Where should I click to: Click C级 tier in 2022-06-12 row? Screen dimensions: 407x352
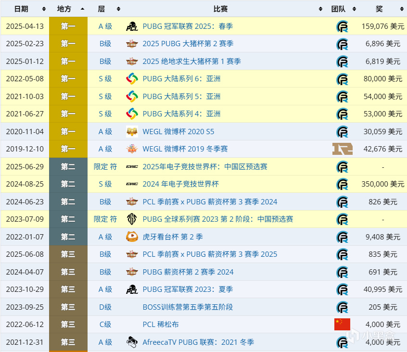point(105,324)
